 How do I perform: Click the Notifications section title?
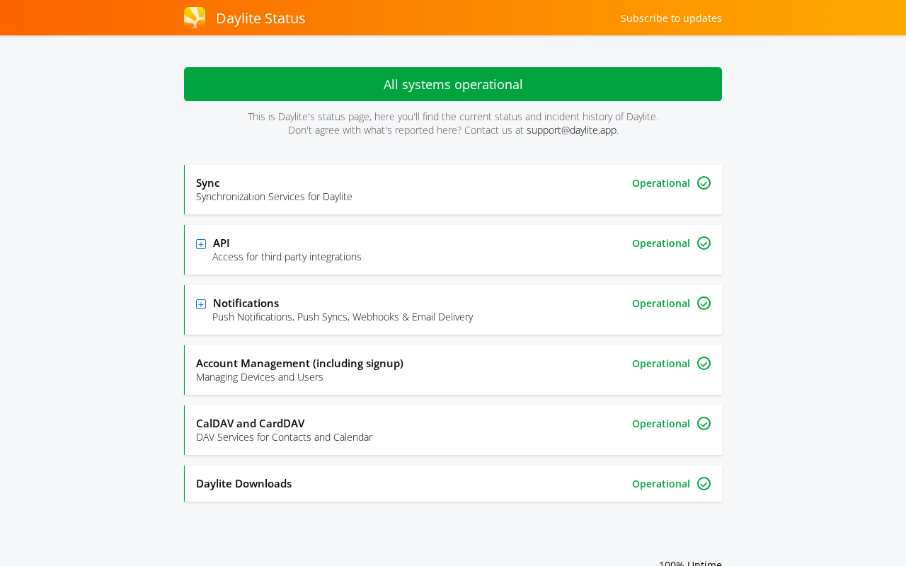tap(246, 304)
